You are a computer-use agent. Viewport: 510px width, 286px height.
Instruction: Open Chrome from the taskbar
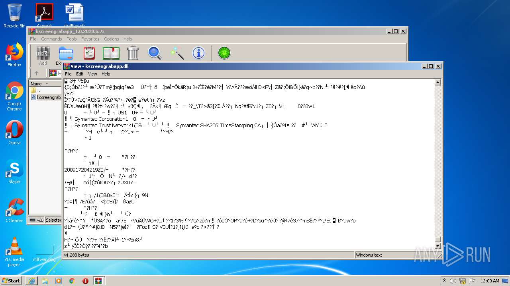72,281
